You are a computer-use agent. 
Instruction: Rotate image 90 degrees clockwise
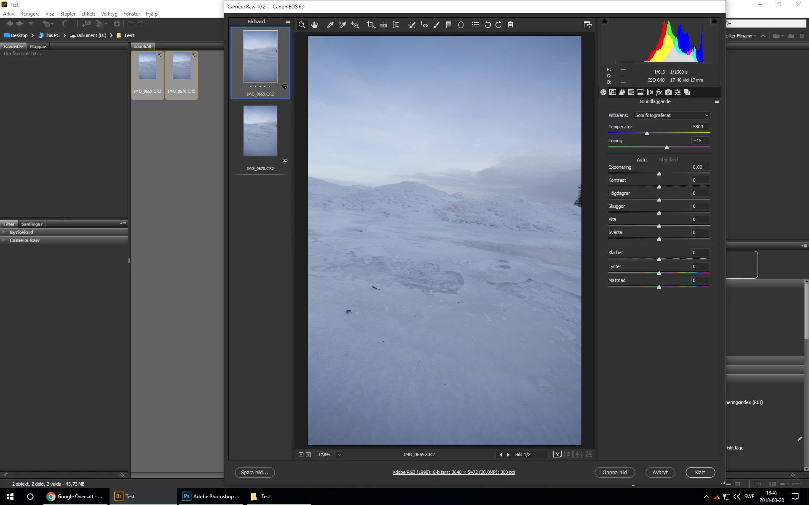(x=498, y=25)
